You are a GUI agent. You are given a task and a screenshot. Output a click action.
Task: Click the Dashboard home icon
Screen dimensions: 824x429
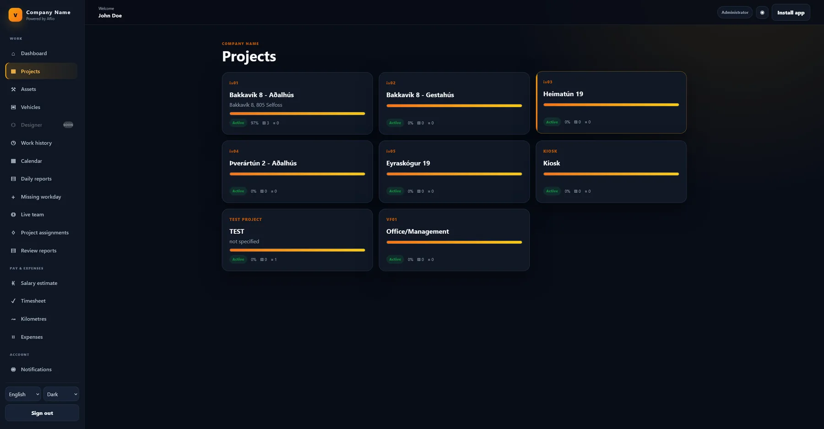(x=13, y=54)
